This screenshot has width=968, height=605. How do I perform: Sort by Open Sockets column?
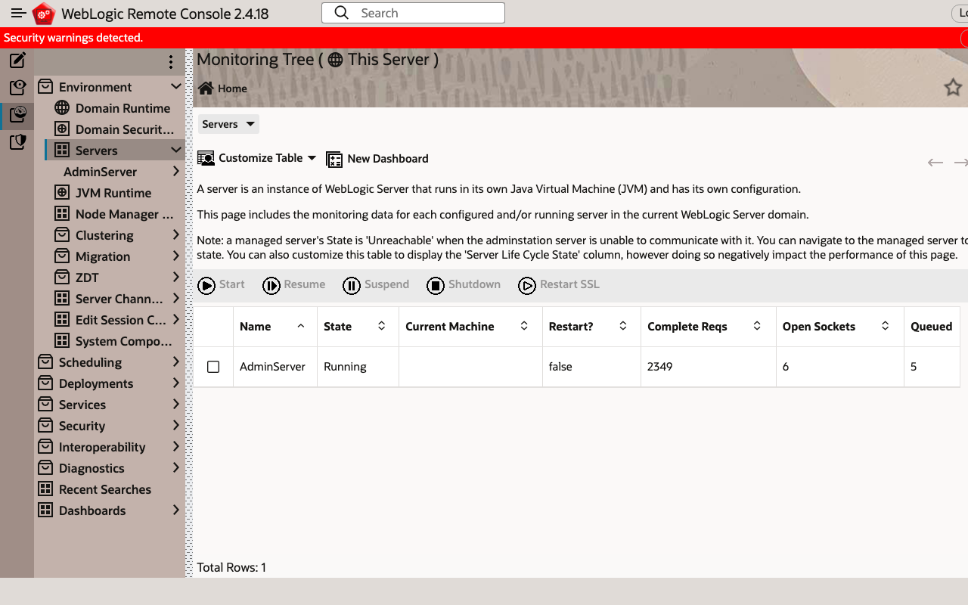[x=840, y=327]
